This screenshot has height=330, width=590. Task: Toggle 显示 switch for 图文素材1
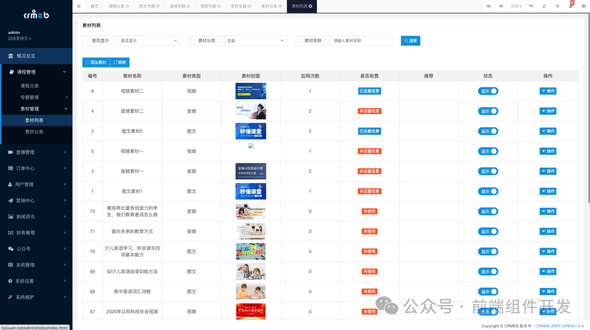(x=488, y=191)
